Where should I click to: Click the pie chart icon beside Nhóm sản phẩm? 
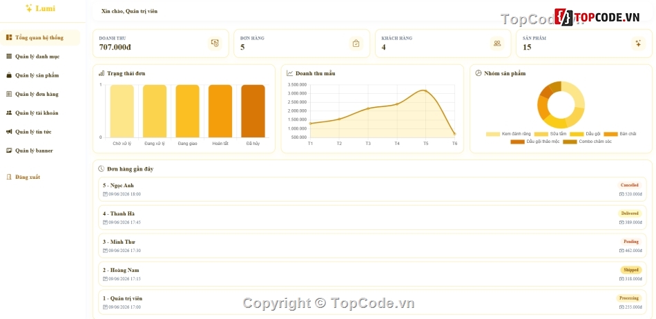coord(479,73)
